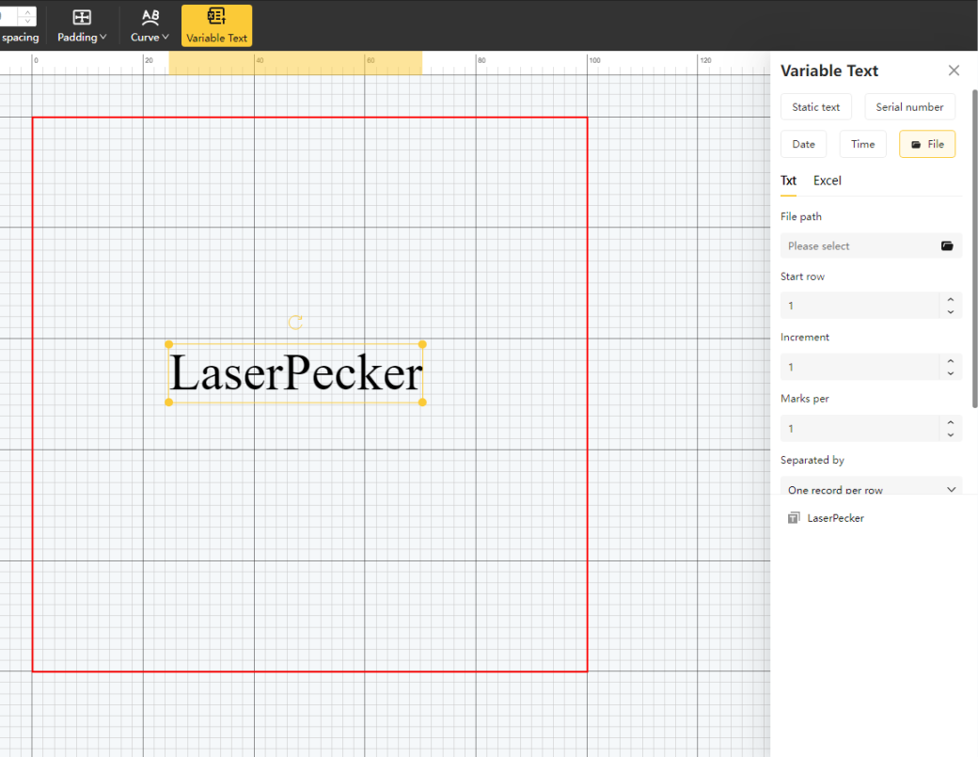
Task: Switch to the Excel tab
Action: [x=827, y=181]
